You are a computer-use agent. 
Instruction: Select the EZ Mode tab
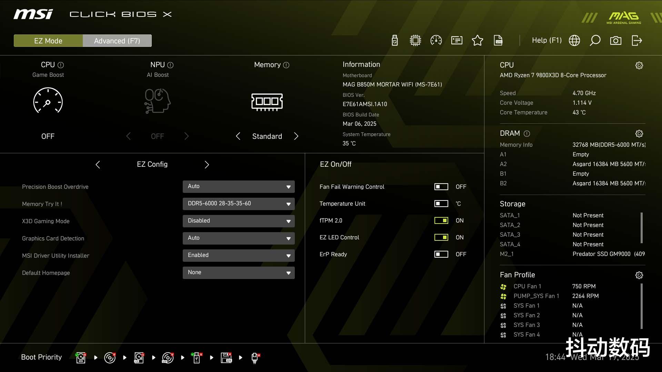coord(48,41)
